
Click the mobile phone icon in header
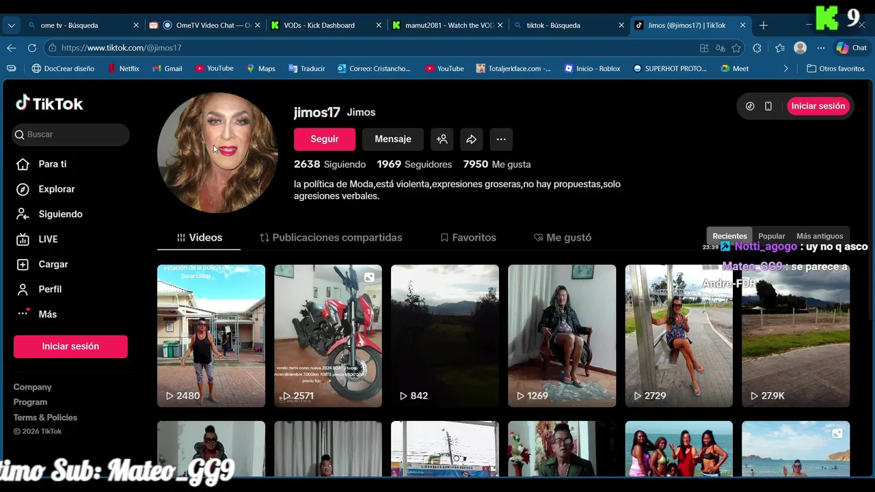click(768, 106)
